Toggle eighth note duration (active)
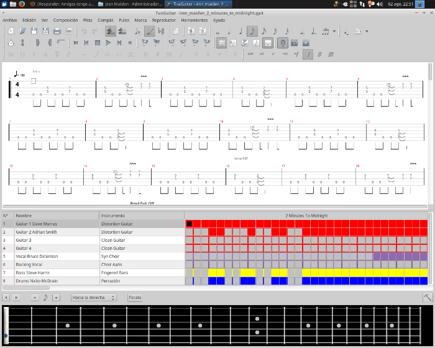The image size is (435, 348). click(x=252, y=31)
